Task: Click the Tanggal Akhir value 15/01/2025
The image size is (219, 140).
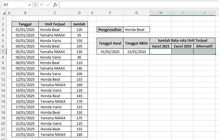Action: (x=137, y=52)
